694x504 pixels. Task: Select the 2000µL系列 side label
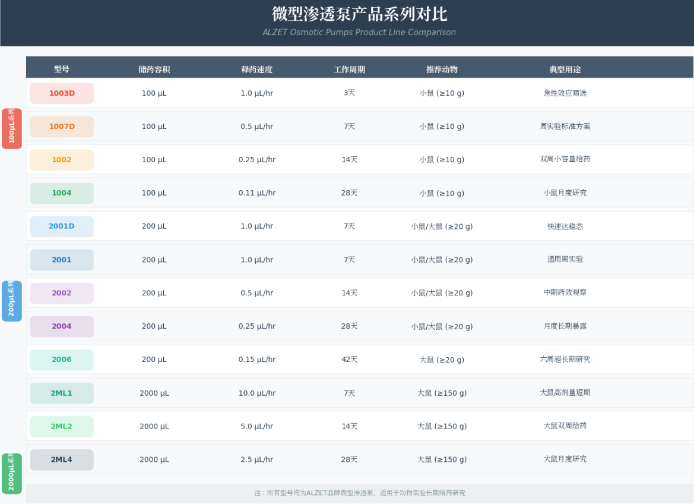click(x=11, y=474)
